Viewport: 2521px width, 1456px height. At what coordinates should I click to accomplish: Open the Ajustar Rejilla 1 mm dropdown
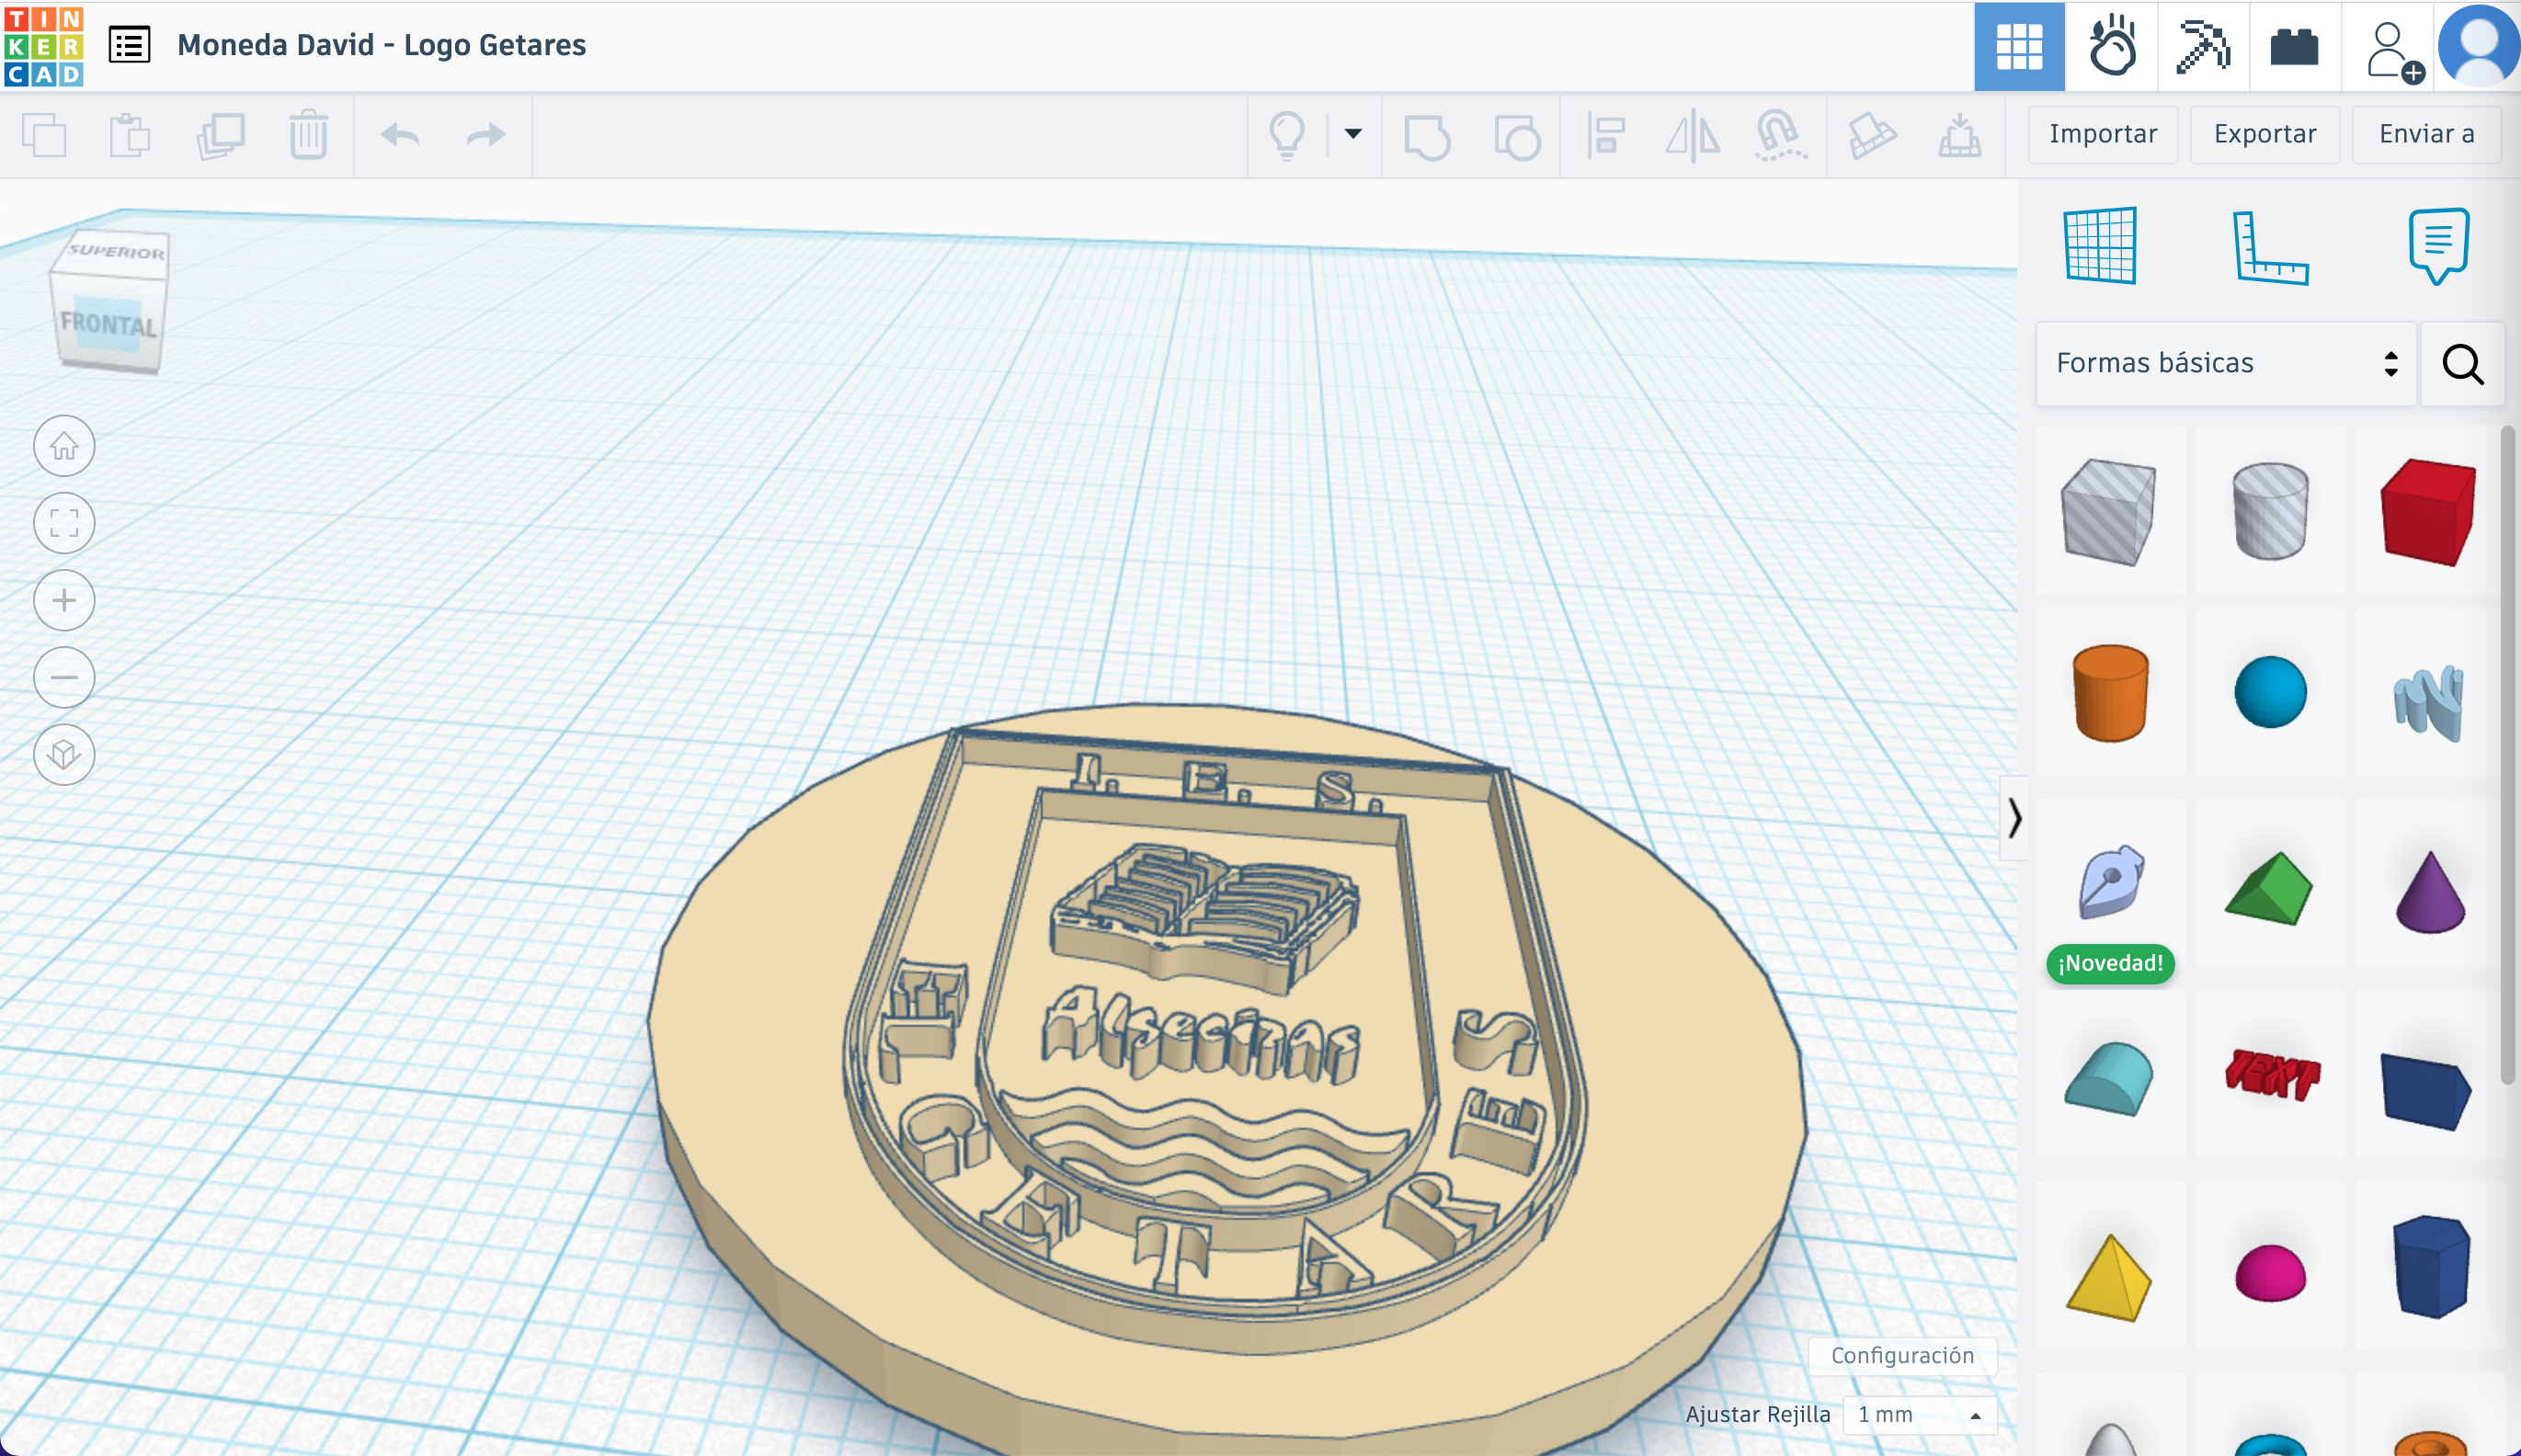point(1918,1414)
